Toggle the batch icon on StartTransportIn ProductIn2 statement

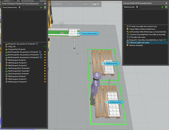41,57
